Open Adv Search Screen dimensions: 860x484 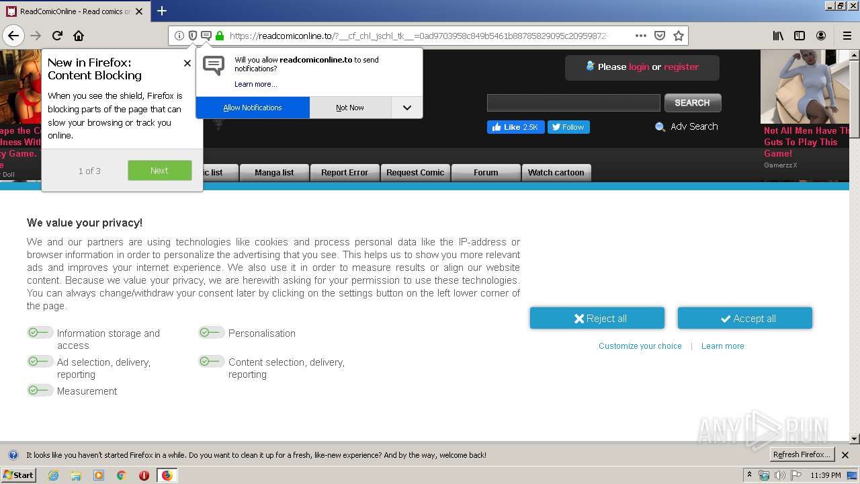click(x=687, y=126)
